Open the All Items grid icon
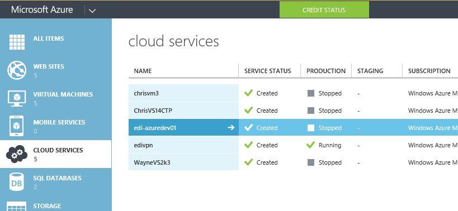The image size is (458, 211). (17, 42)
